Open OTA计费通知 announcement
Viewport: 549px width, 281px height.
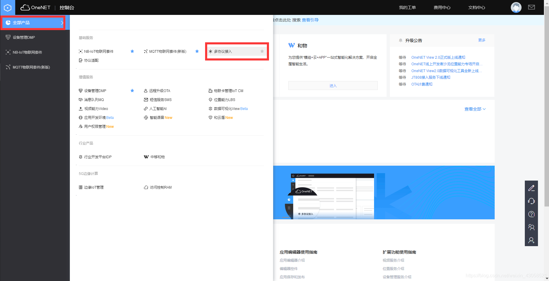[422, 84]
